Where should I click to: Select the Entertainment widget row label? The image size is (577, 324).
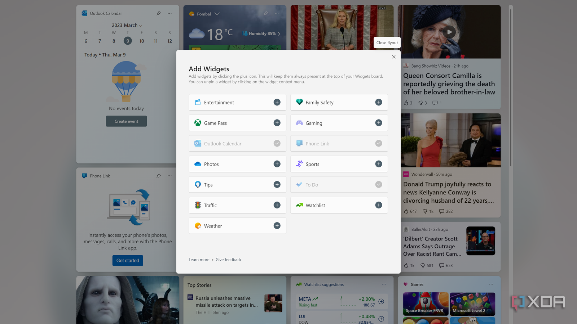(219, 103)
